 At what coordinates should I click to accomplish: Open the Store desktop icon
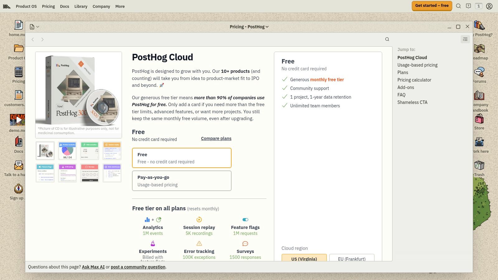(479, 122)
